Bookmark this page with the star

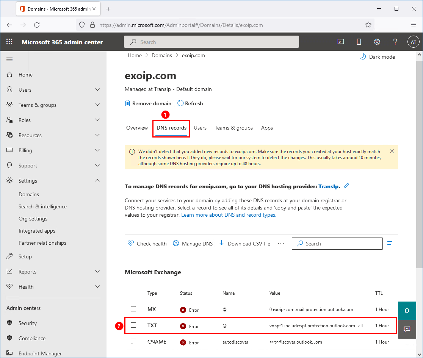coord(368,25)
